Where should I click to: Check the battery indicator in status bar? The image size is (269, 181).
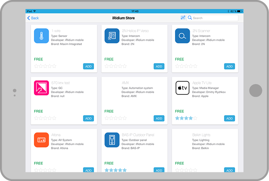point(239,11)
